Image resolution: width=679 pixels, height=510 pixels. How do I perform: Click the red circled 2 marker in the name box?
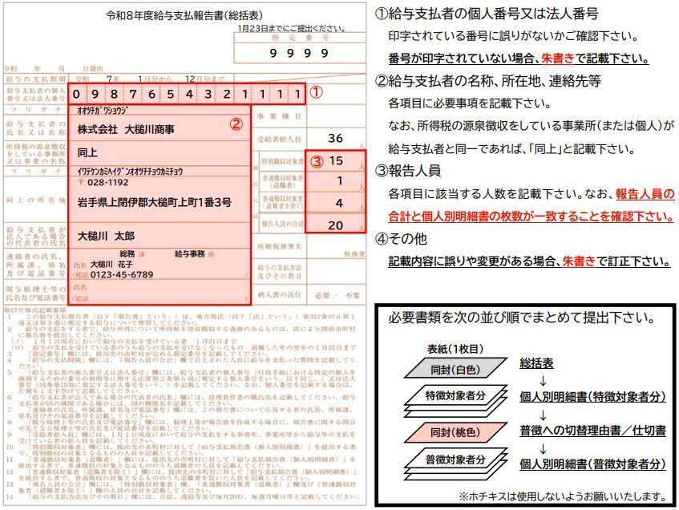point(236,123)
